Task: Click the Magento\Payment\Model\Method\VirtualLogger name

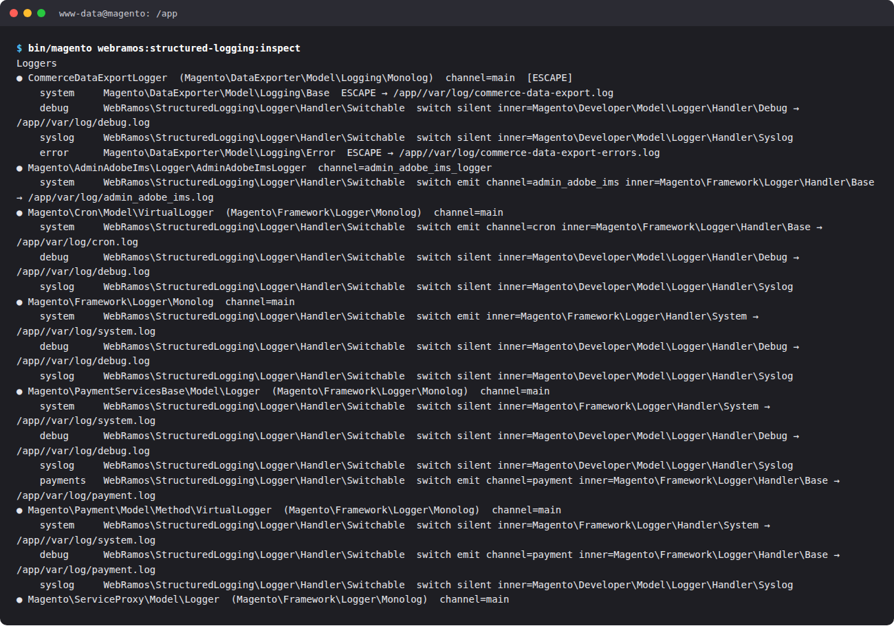Action: [150, 510]
